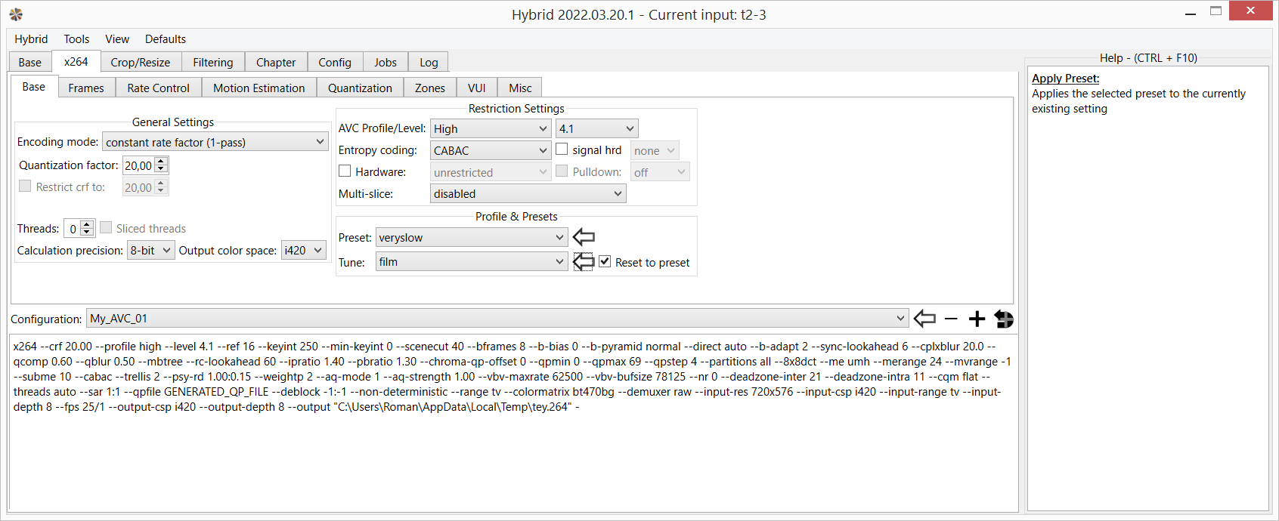Screen dimensions: 1279x521
Task: Open the Rate Control sub-tab
Action: click(x=159, y=88)
